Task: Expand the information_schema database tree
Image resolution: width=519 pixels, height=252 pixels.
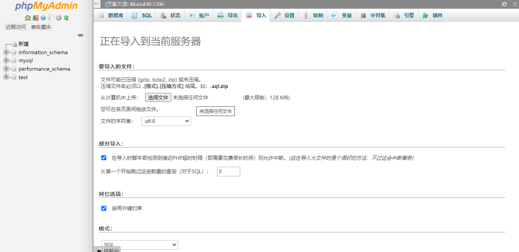Action: point(6,53)
